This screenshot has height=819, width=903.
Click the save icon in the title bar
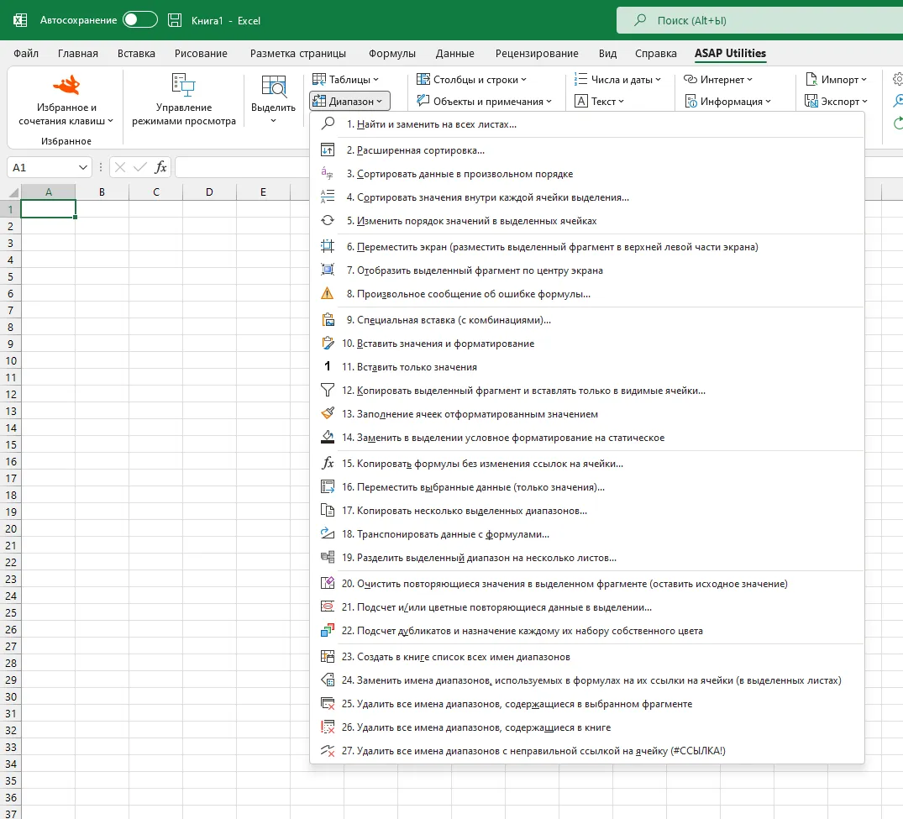coord(175,20)
